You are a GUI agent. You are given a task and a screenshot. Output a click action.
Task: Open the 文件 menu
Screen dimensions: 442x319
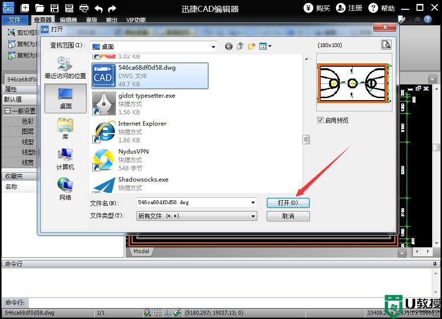point(15,20)
